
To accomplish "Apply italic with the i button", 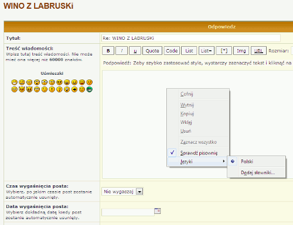I will (x=121, y=51).
